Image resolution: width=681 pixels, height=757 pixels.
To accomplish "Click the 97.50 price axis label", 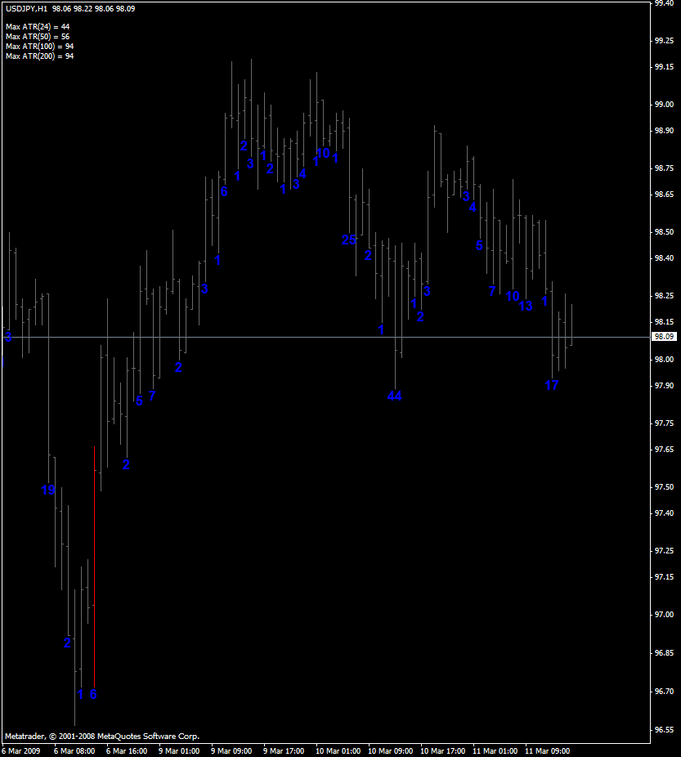I will pyautogui.click(x=664, y=487).
